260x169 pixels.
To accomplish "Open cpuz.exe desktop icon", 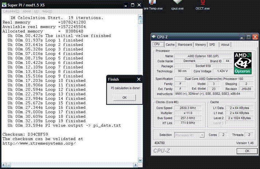I will tap(177, 5).
